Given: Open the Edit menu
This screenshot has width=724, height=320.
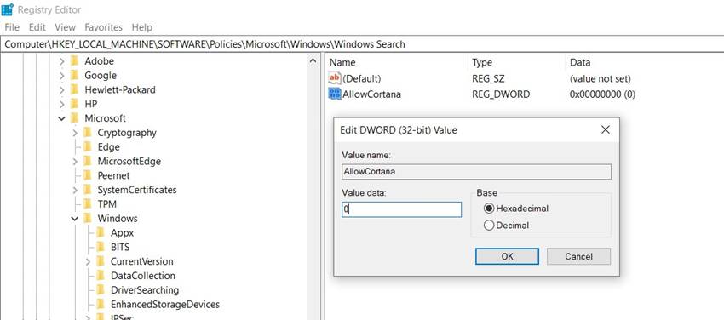Looking at the screenshot, I should (x=37, y=27).
